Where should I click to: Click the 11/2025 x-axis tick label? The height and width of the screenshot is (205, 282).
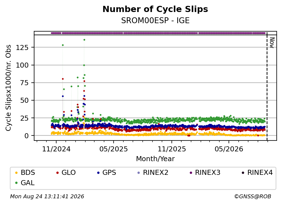tap(172, 149)
